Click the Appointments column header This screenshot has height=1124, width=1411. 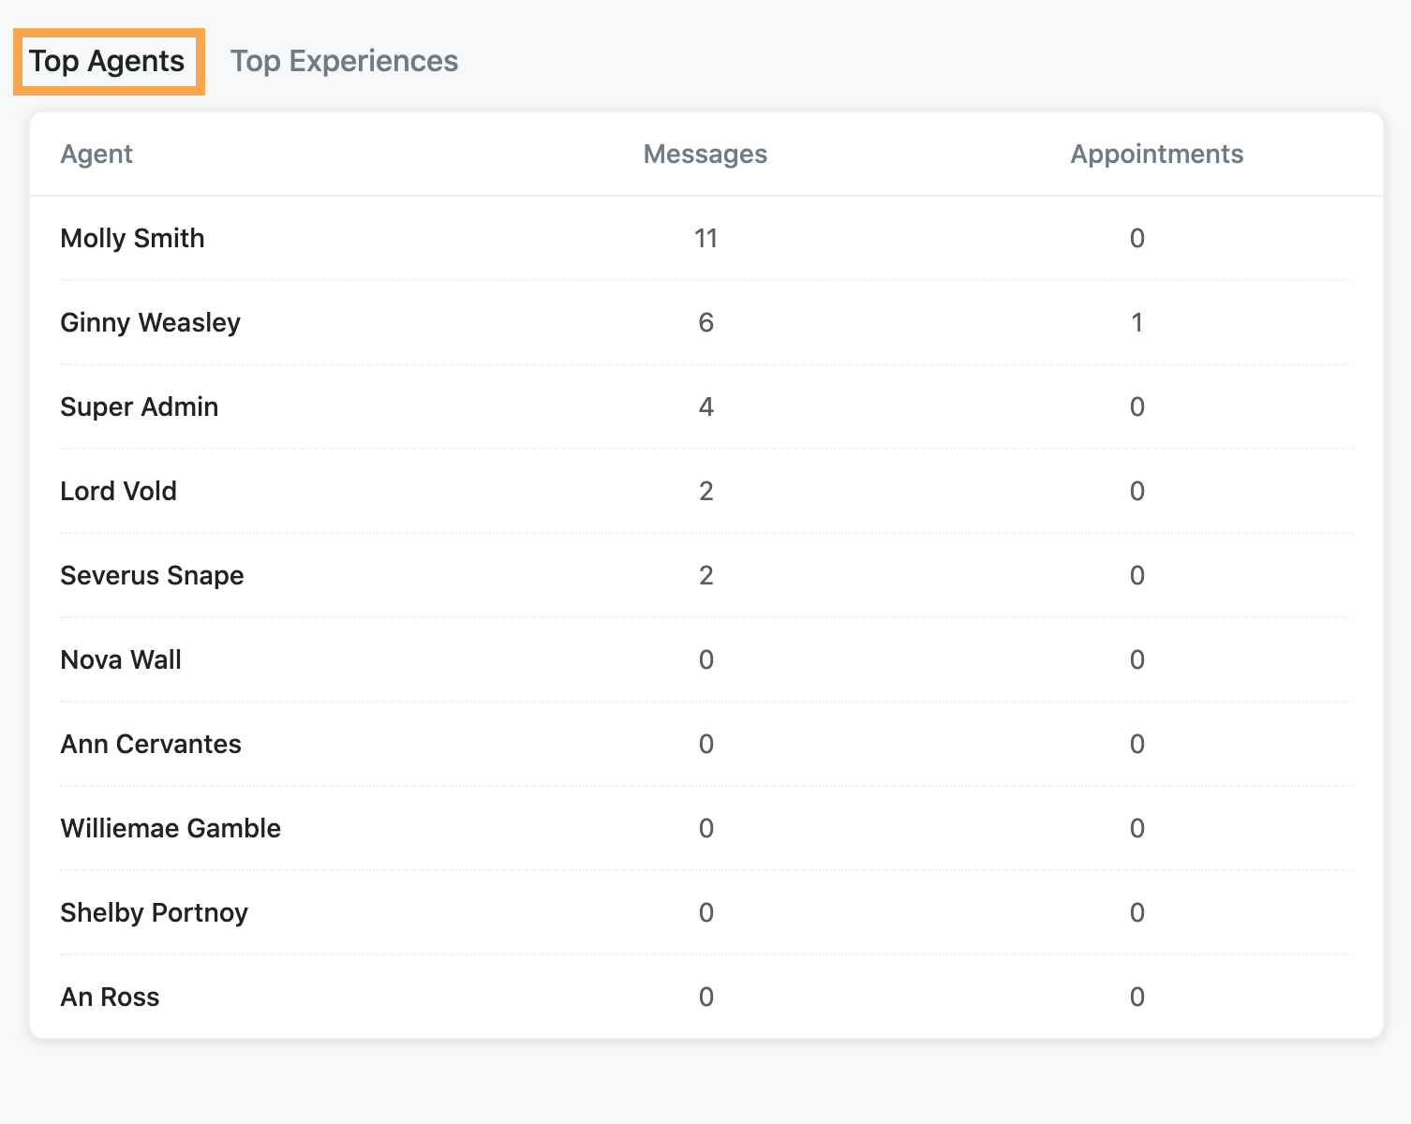click(1157, 154)
